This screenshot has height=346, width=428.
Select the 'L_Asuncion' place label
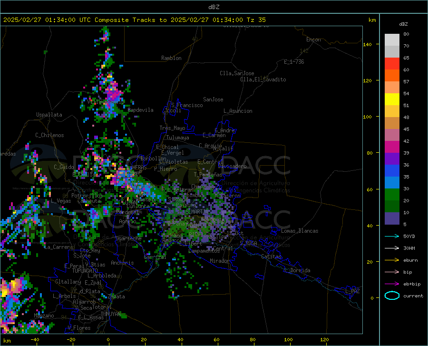pos(238,111)
